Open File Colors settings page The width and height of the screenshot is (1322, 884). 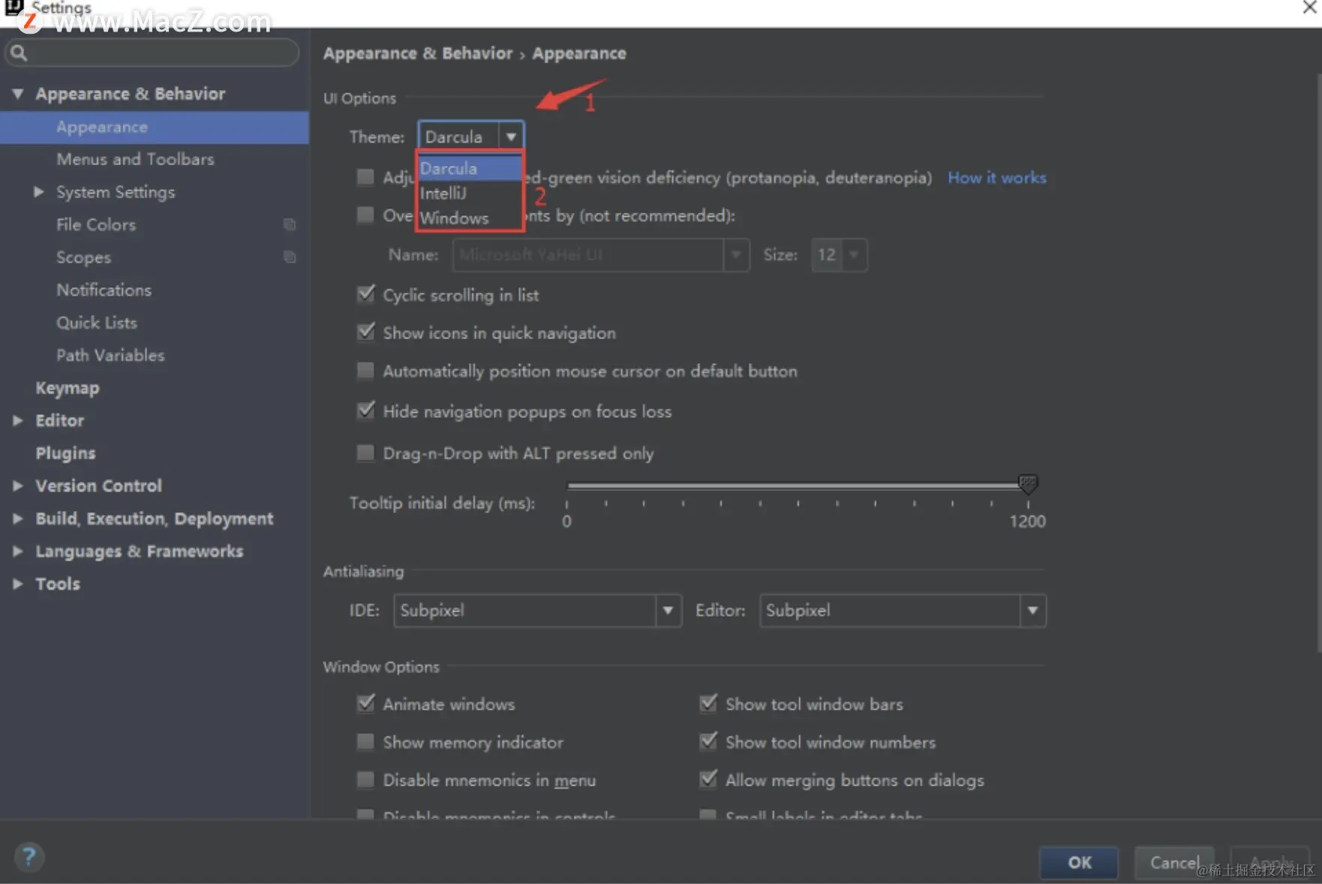coord(96,224)
